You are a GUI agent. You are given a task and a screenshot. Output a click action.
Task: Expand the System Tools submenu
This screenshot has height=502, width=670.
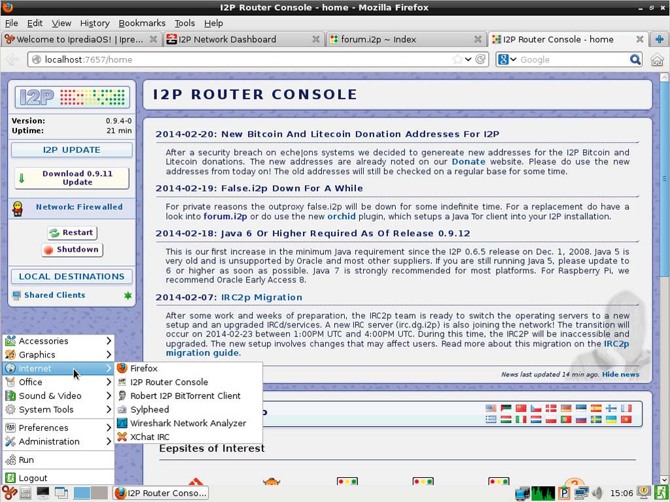point(58,409)
